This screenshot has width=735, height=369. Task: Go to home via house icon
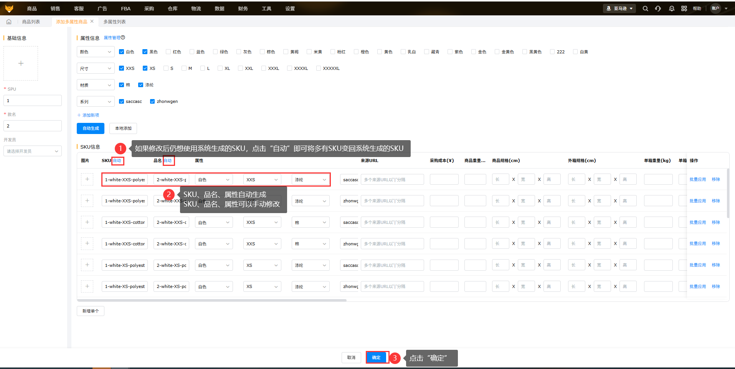[x=9, y=22]
